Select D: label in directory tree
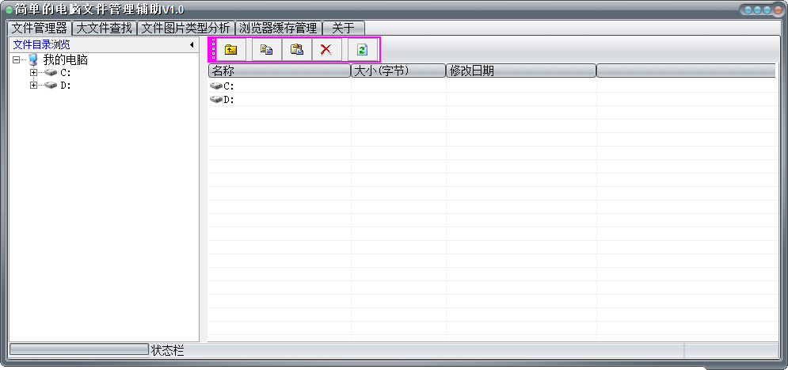The image size is (788, 370). pos(66,86)
